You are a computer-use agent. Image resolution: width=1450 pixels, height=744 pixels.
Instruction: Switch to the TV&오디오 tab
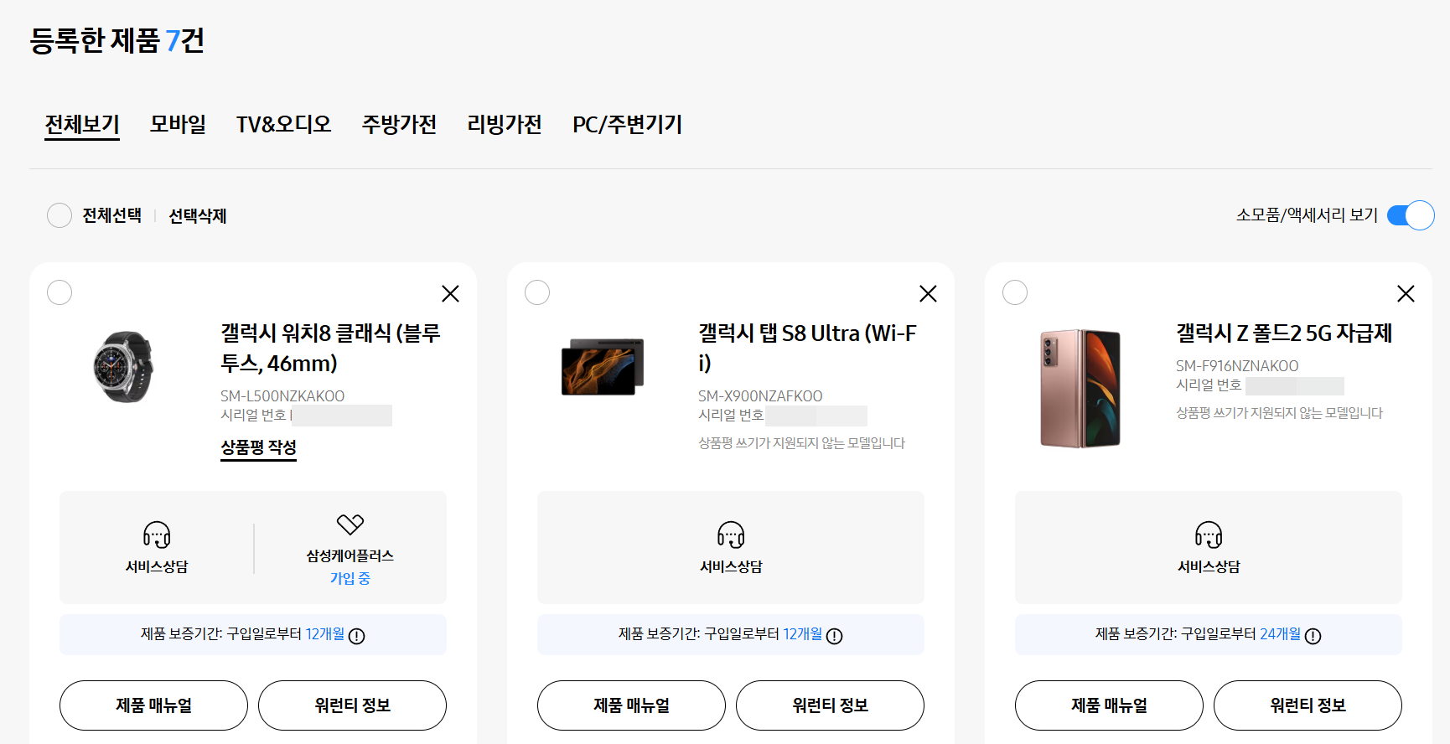(x=283, y=125)
